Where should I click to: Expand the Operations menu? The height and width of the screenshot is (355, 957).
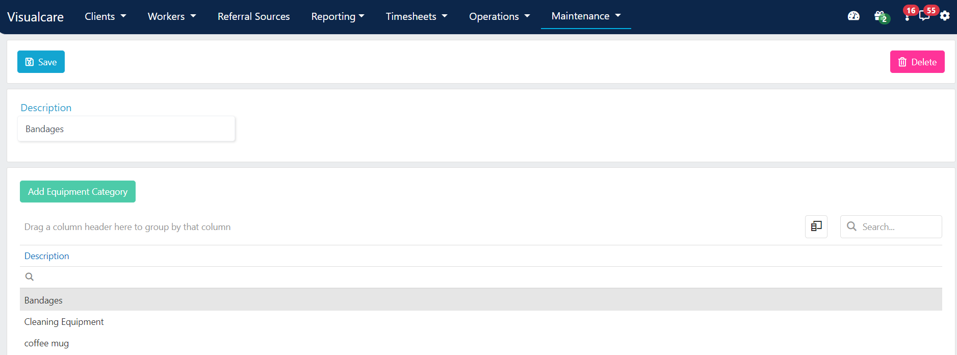click(x=500, y=16)
